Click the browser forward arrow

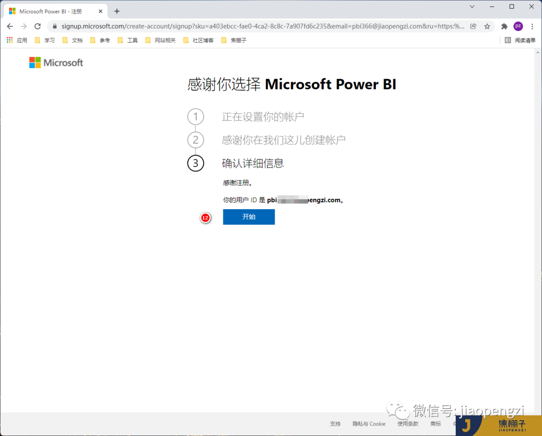(x=24, y=26)
